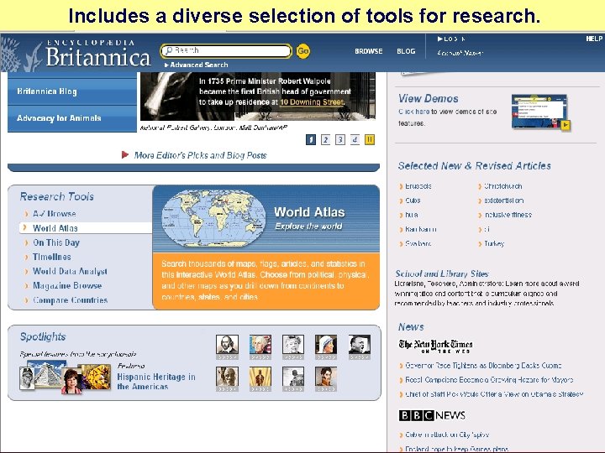Select the Advocacy for Animals sidebar tab
605x453 pixels.
click(x=72, y=118)
